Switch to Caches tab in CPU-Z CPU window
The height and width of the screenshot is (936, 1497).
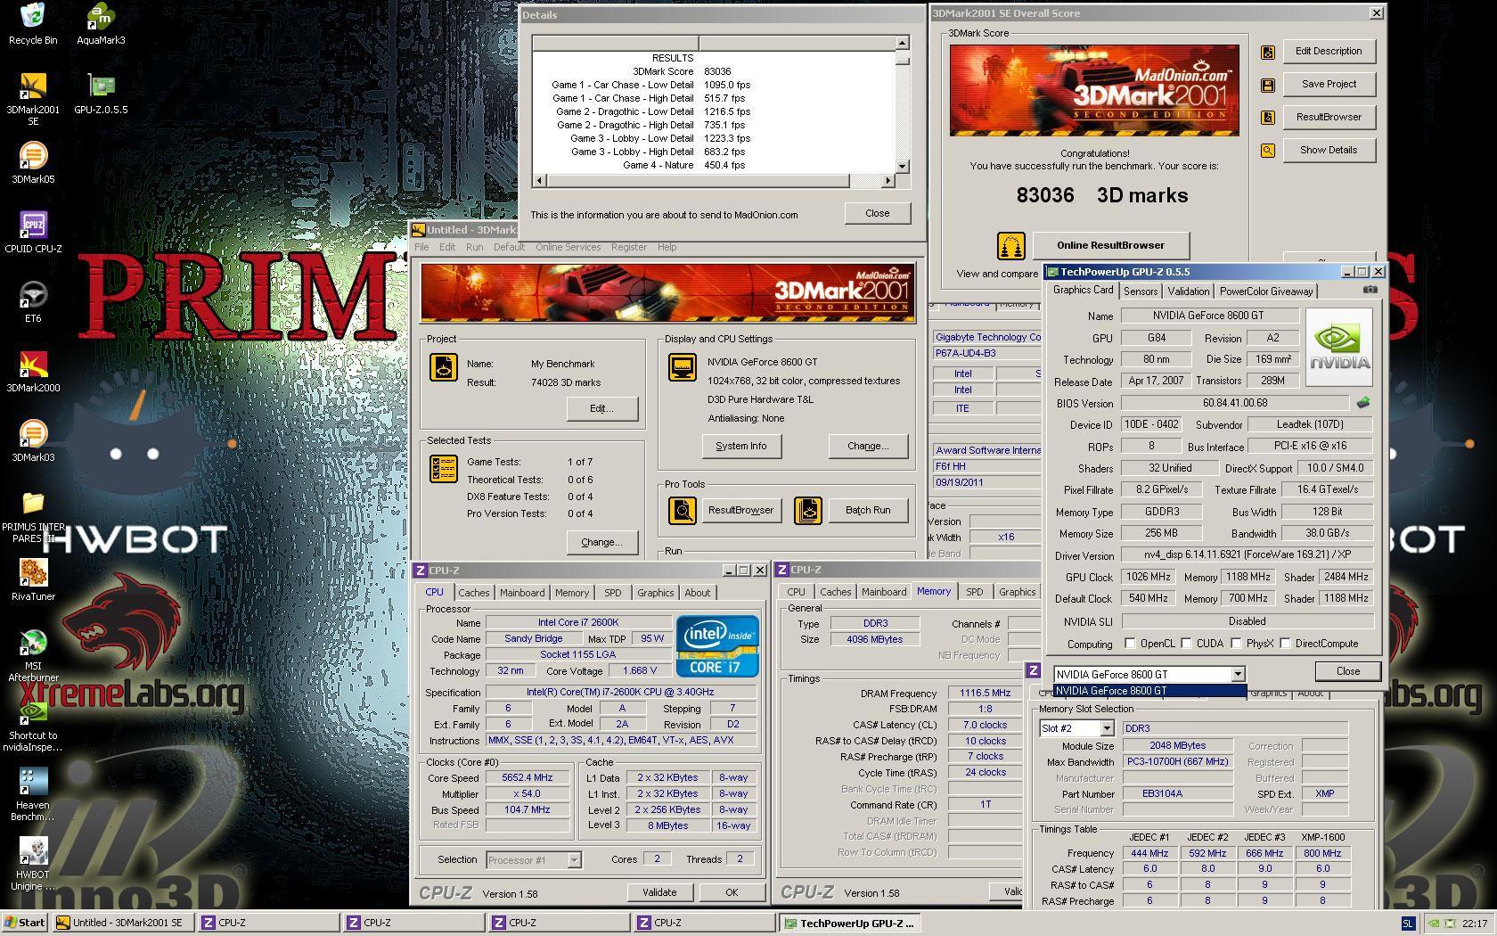pyautogui.click(x=474, y=593)
